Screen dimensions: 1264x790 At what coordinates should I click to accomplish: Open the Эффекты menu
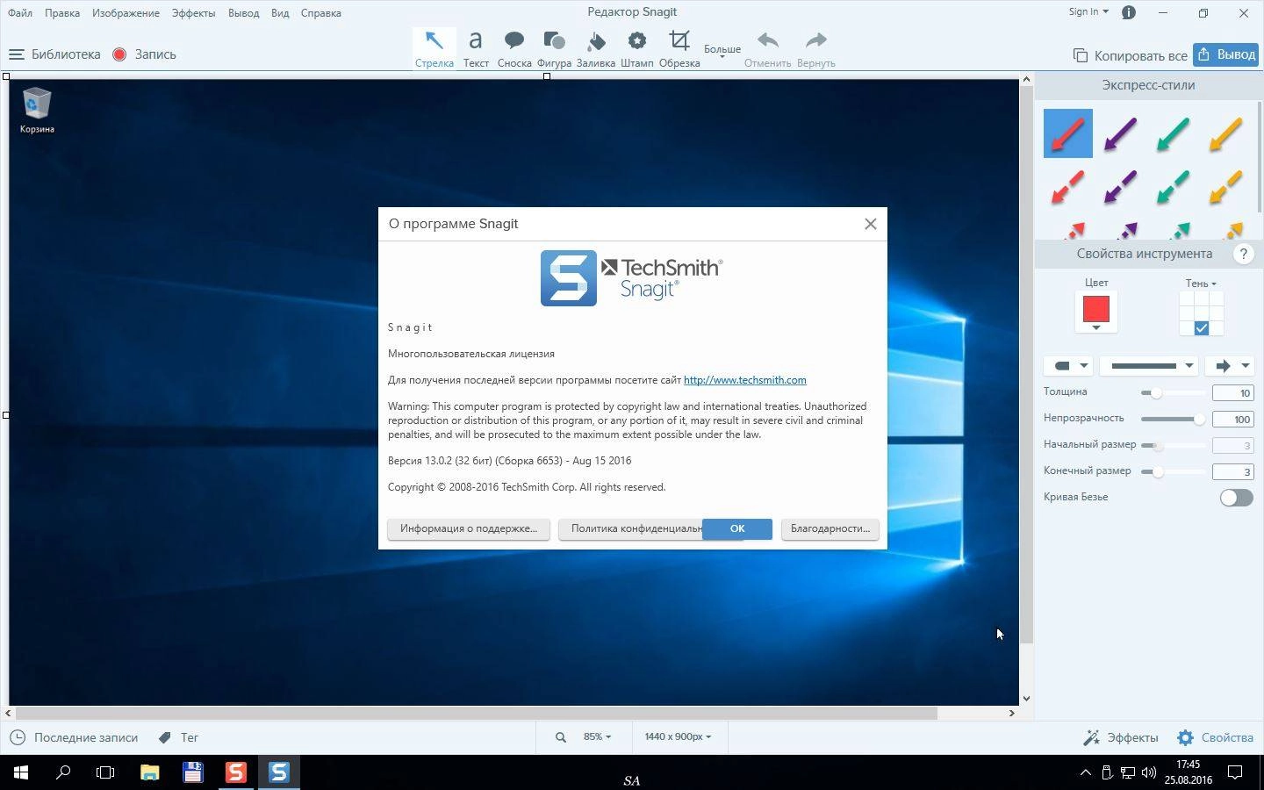click(193, 13)
